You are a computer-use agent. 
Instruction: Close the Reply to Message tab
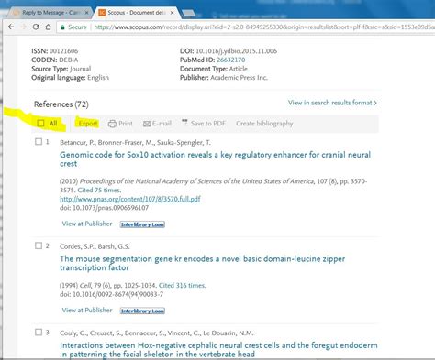(x=86, y=13)
